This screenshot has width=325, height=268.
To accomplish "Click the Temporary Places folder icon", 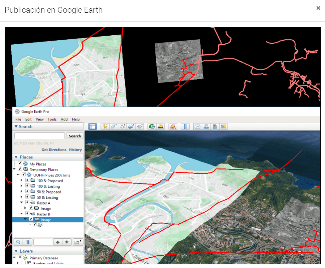I will point(26,169).
